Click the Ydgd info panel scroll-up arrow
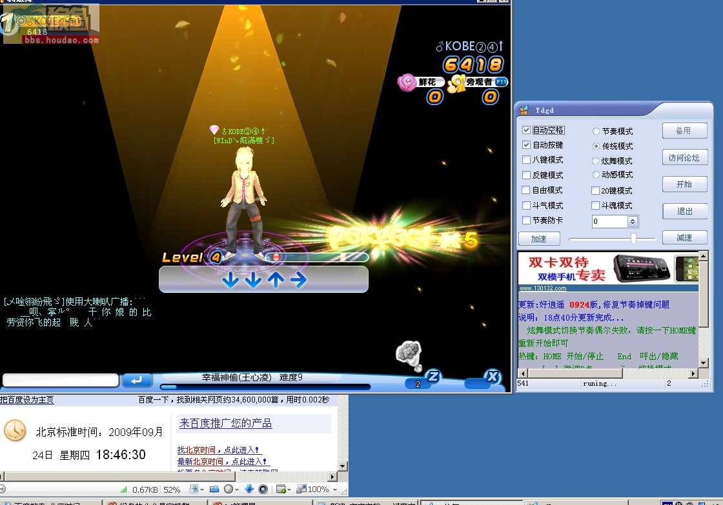 (x=703, y=256)
